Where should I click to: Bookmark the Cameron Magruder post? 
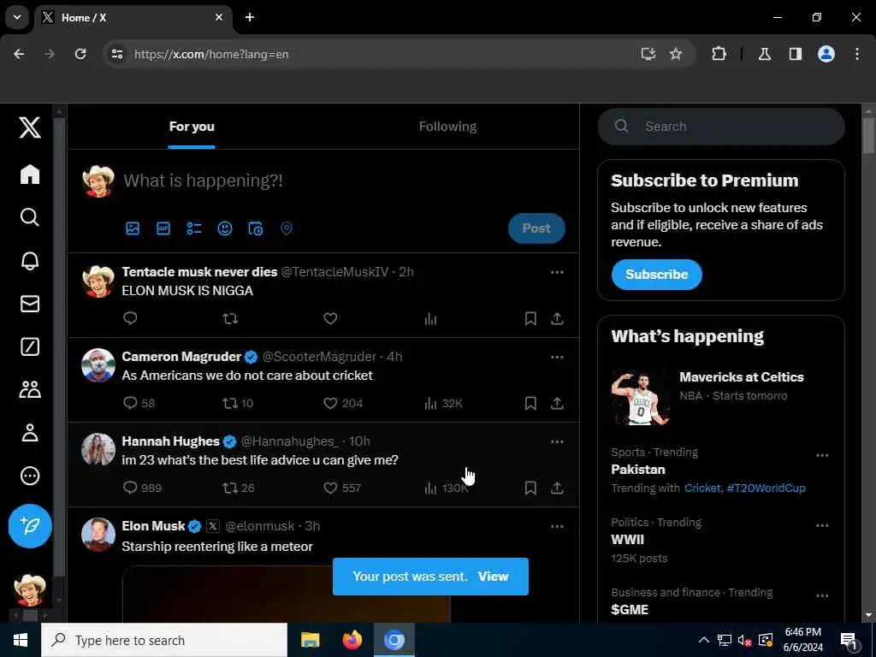pos(530,404)
